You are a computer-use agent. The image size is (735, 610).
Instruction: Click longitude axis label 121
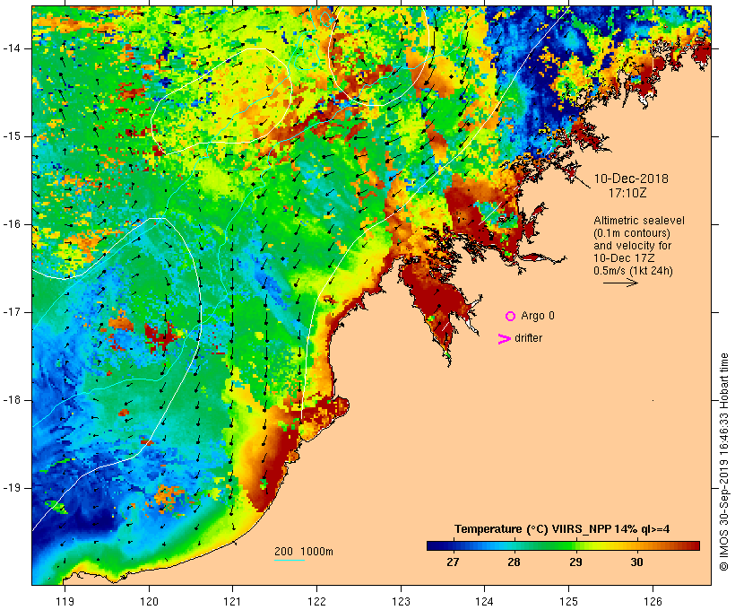(x=232, y=601)
